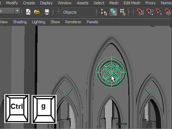Open the Edit Mesh menu
This screenshot has height=129, width=172.
[x=132, y=3]
